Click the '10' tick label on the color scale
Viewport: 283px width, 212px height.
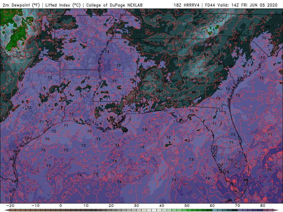coord(86,206)
